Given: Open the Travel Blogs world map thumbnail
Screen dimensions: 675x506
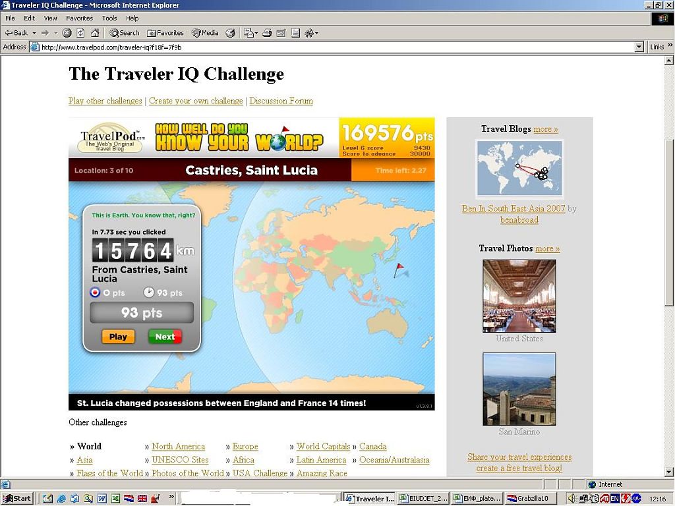Looking at the screenshot, I should pos(519,168).
